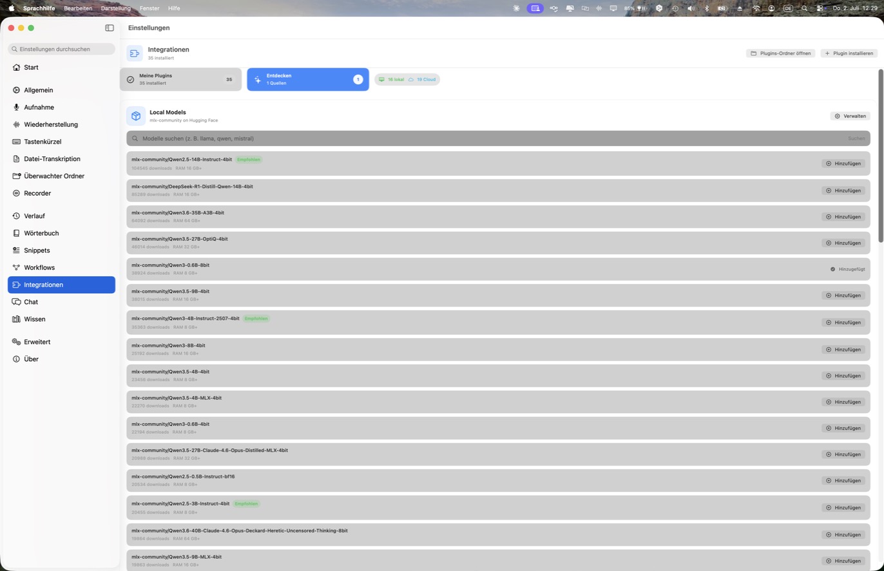Click the DE input source indicator

788,8
